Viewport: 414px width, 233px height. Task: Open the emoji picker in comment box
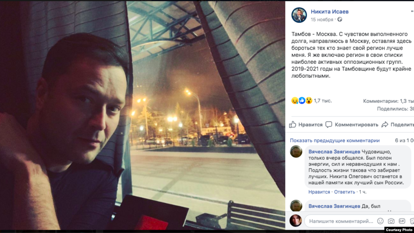point(380,221)
